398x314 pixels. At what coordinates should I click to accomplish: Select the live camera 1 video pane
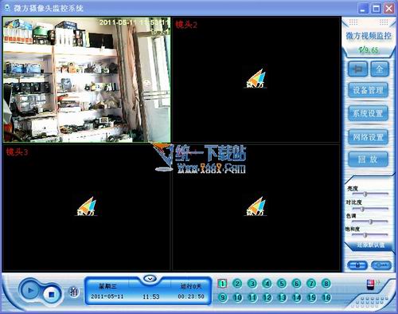87,80
